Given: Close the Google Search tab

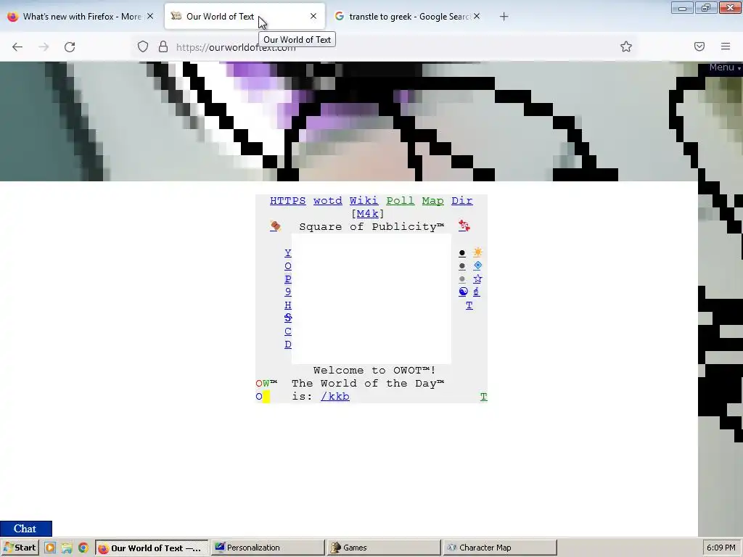Looking at the screenshot, I should click(x=477, y=16).
